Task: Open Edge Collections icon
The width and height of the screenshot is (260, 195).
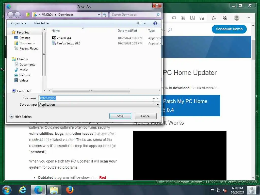Action: [225, 18]
